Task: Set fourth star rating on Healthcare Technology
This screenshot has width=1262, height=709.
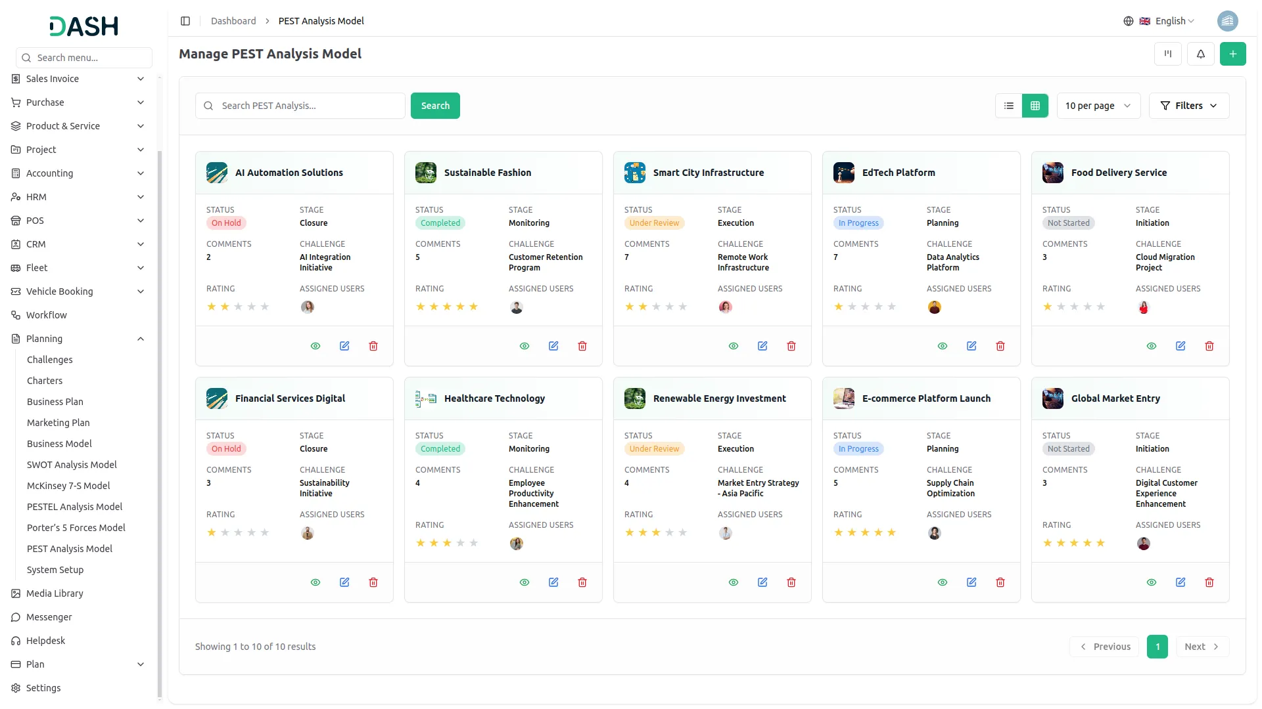Action: pos(460,543)
